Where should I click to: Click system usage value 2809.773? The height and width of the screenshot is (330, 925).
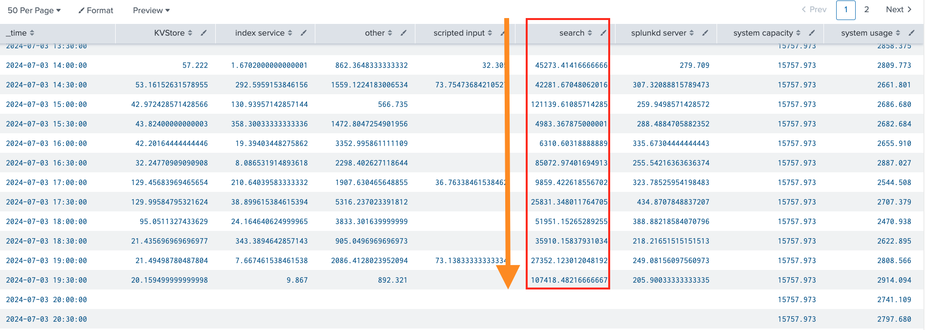894,65
